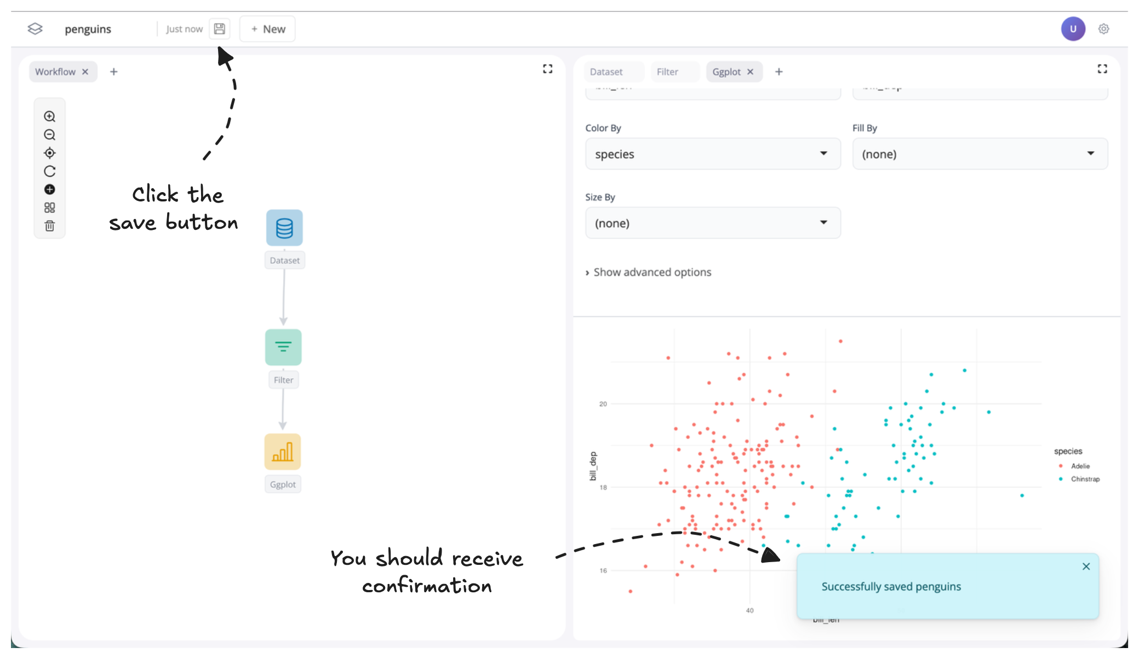Click the refresh layout icon
The height and width of the screenshot is (659, 1139).
[49, 171]
